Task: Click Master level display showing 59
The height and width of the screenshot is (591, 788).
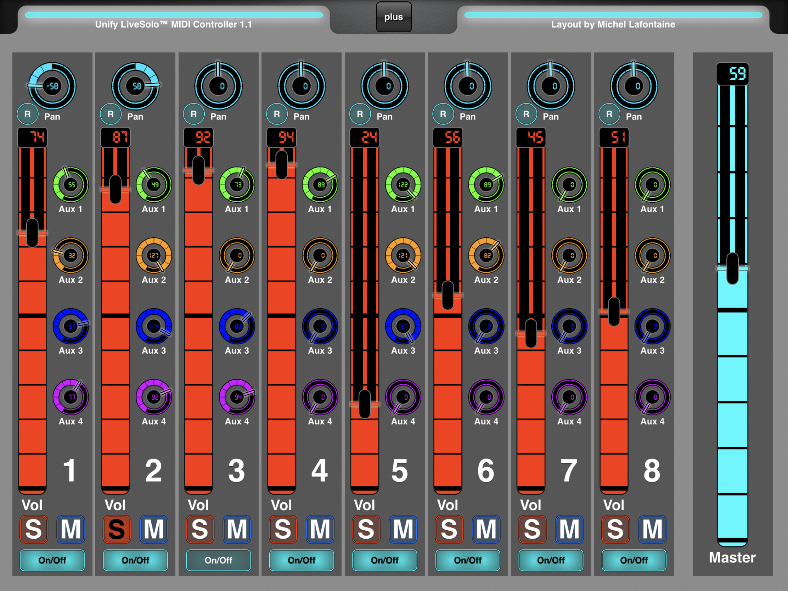Action: pyautogui.click(x=732, y=74)
